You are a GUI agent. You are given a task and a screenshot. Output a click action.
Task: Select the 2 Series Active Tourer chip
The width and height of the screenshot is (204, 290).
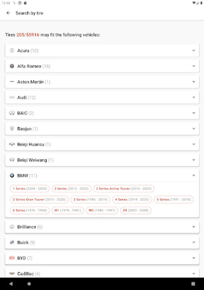124,189
